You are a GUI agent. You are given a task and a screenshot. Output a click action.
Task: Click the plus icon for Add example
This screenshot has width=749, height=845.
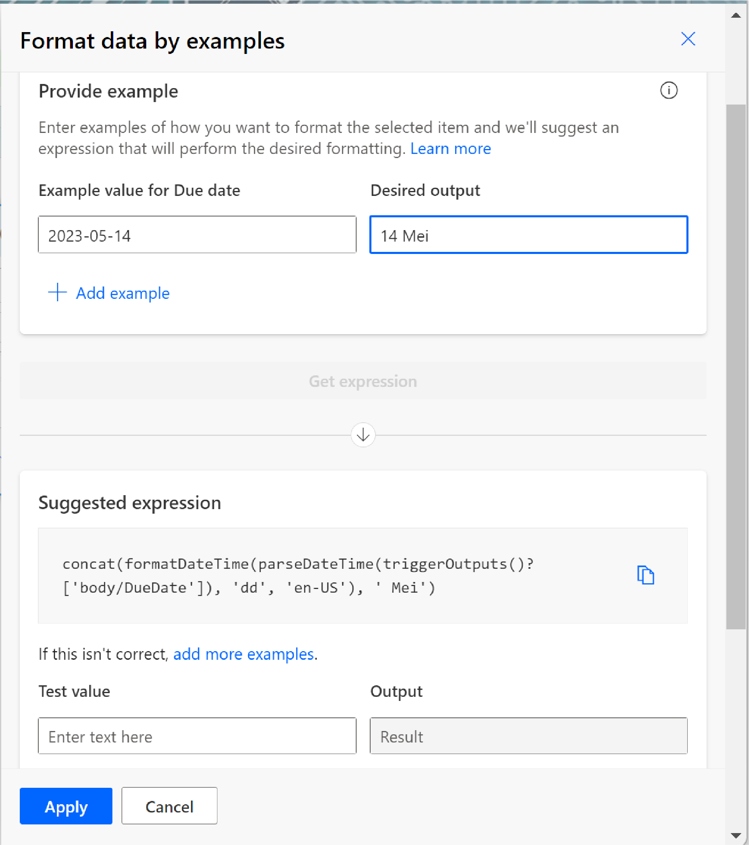coord(58,292)
